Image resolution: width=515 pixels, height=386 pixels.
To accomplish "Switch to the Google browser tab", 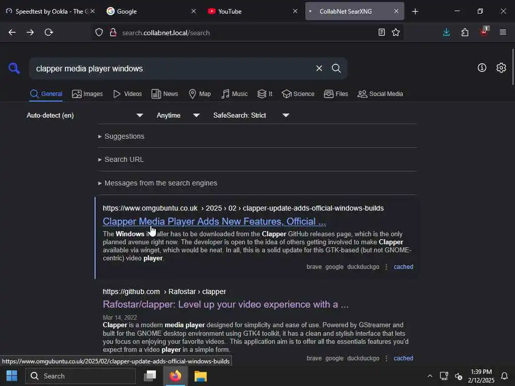I will pyautogui.click(x=151, y=12).
